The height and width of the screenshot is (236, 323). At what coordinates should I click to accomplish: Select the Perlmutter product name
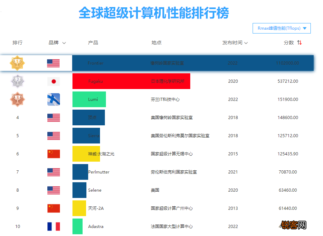(x=99, y=172)
